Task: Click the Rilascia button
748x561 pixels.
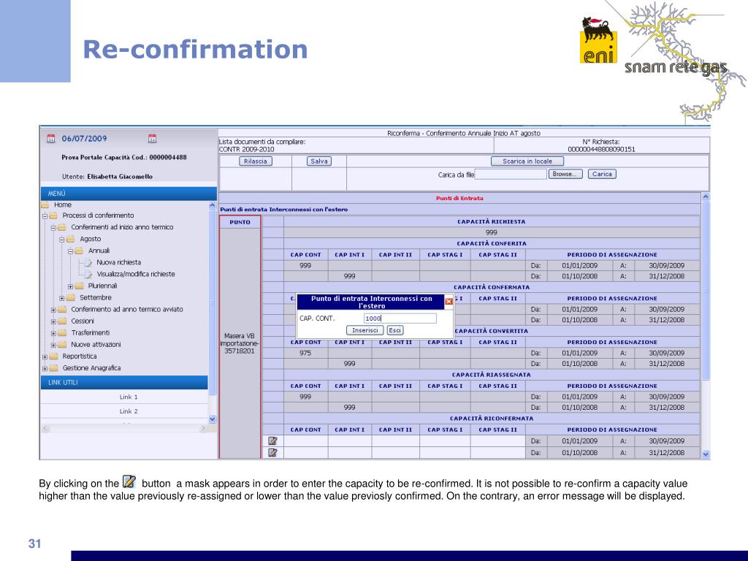Action: tap(255, 161)
